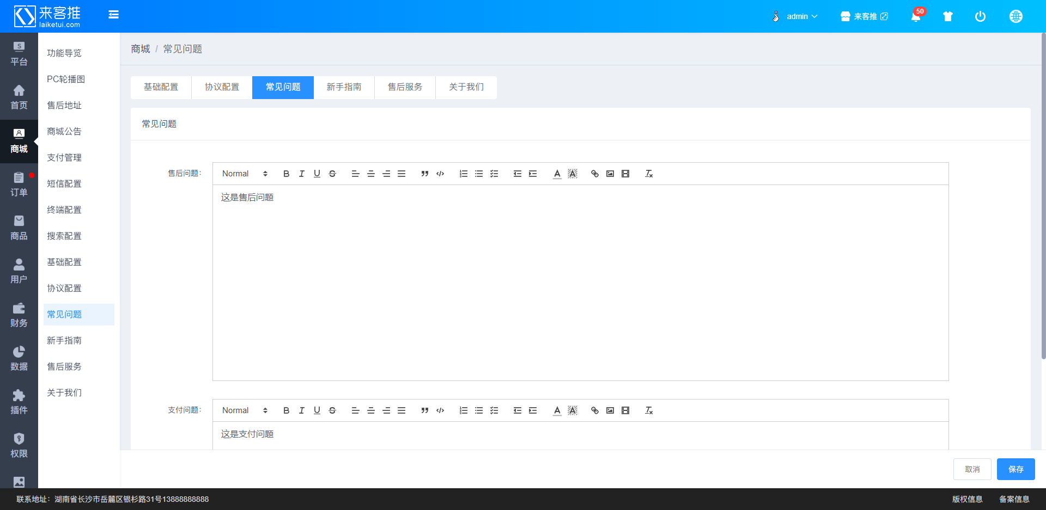
Task: Click 商城 in the breadcrumb
Action: click(141, 49)
